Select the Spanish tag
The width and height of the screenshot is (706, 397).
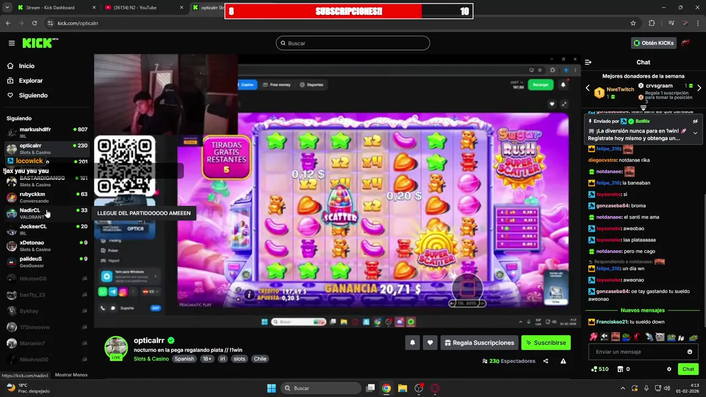(x=184, y=358)
